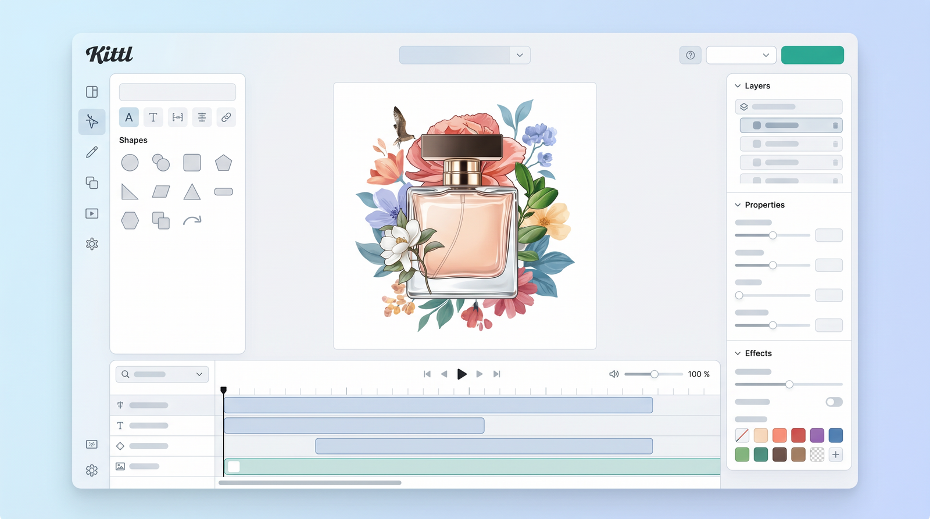Adjust the volume slider
Image resolution: width=930 pixels, height=519 pixels.
coord(654,374)
